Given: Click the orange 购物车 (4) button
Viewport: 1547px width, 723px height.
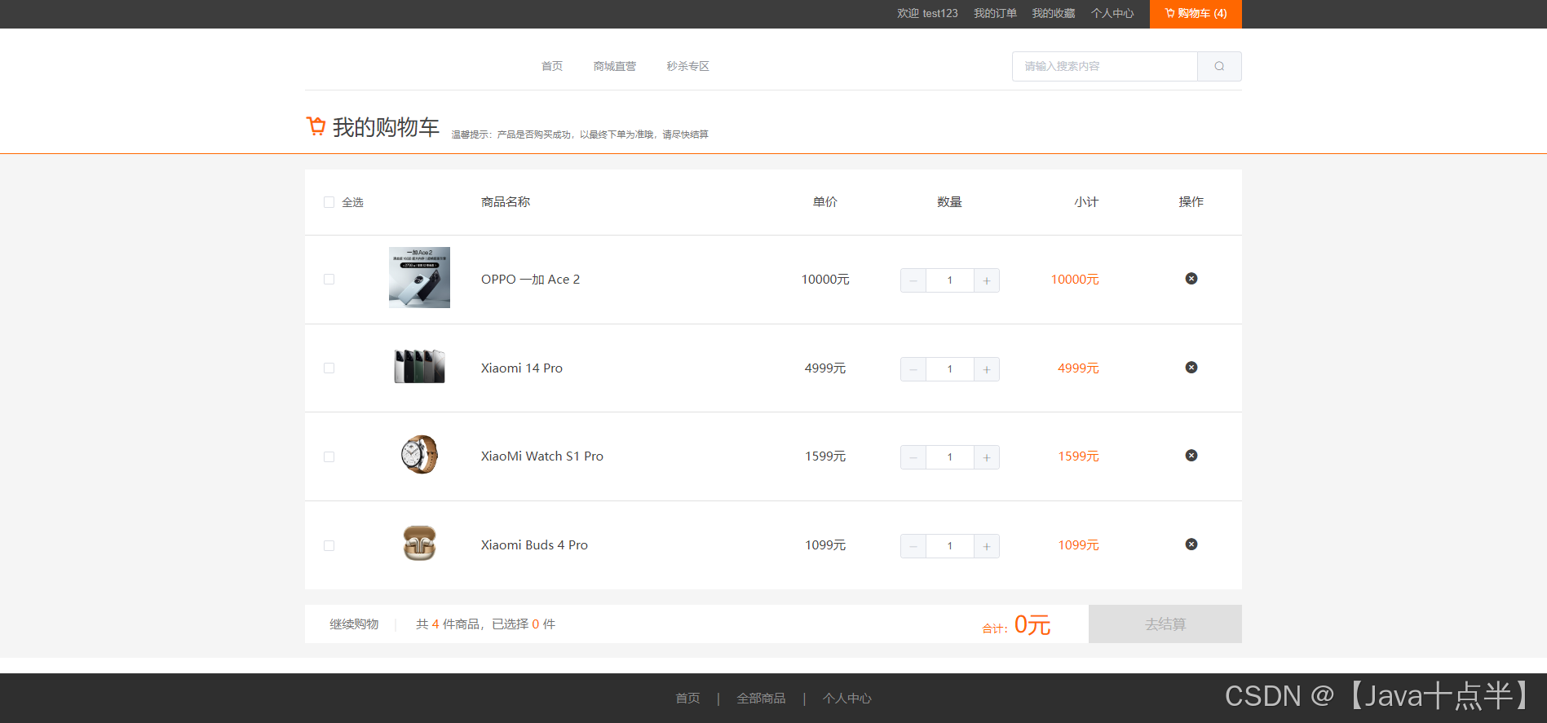Looking at the screenshot, I should (1196, 14).
